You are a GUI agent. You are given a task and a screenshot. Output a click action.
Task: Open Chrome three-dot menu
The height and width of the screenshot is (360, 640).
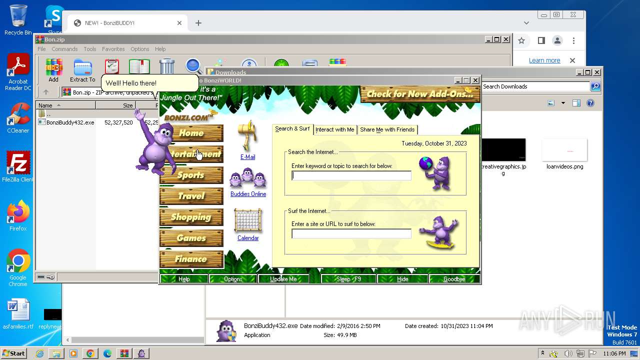pos(574,40)
